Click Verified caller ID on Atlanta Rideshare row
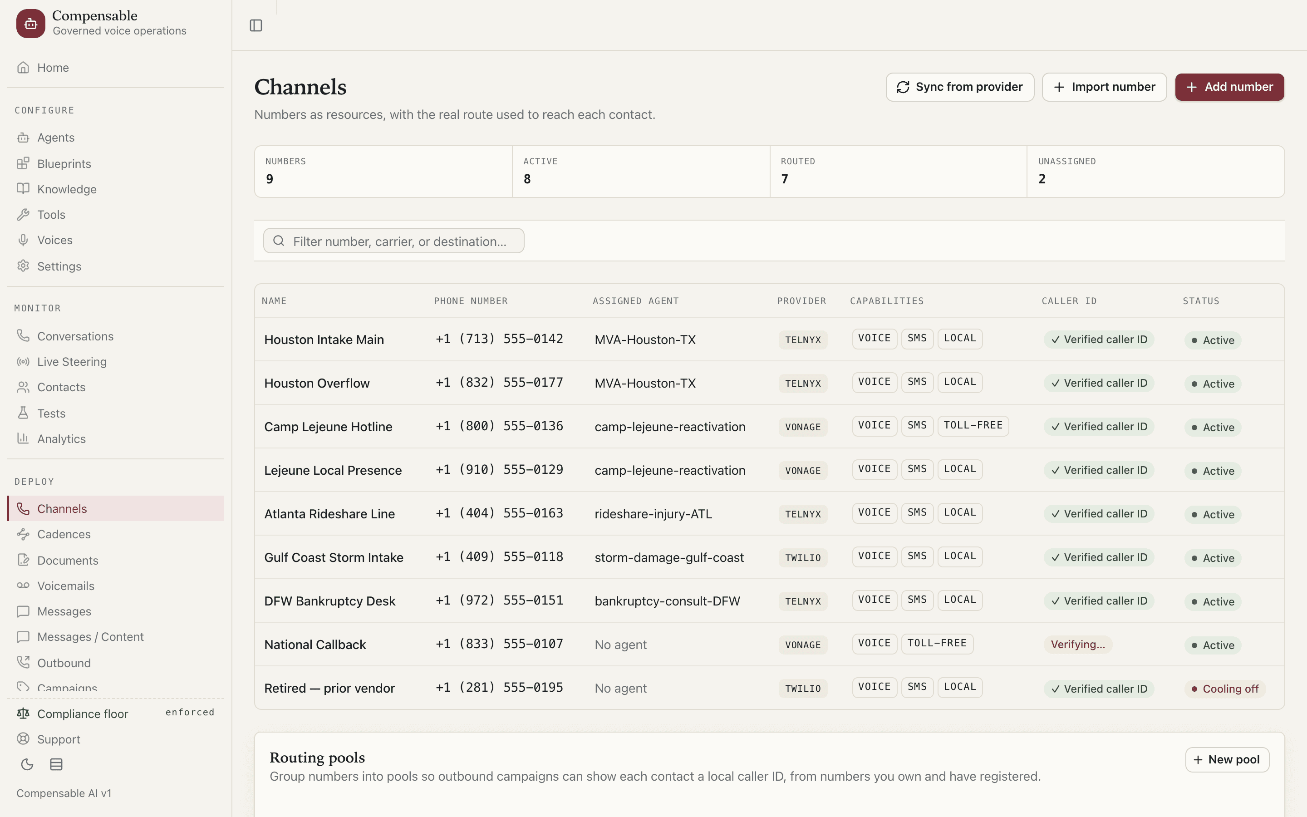Viewport: 1307px width, 817px height. point(1099,514)
